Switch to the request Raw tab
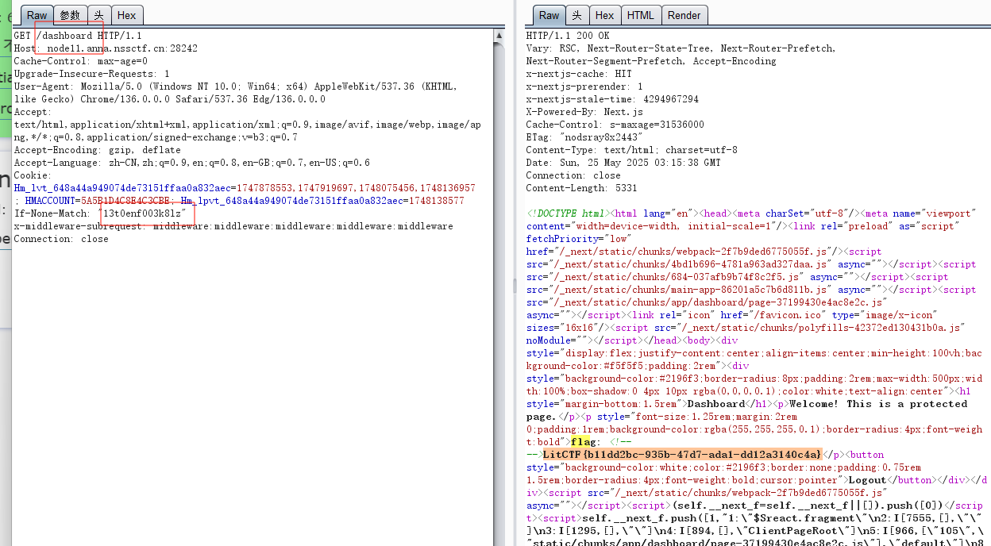Viewport: 991px width, 546px height. 37,15
